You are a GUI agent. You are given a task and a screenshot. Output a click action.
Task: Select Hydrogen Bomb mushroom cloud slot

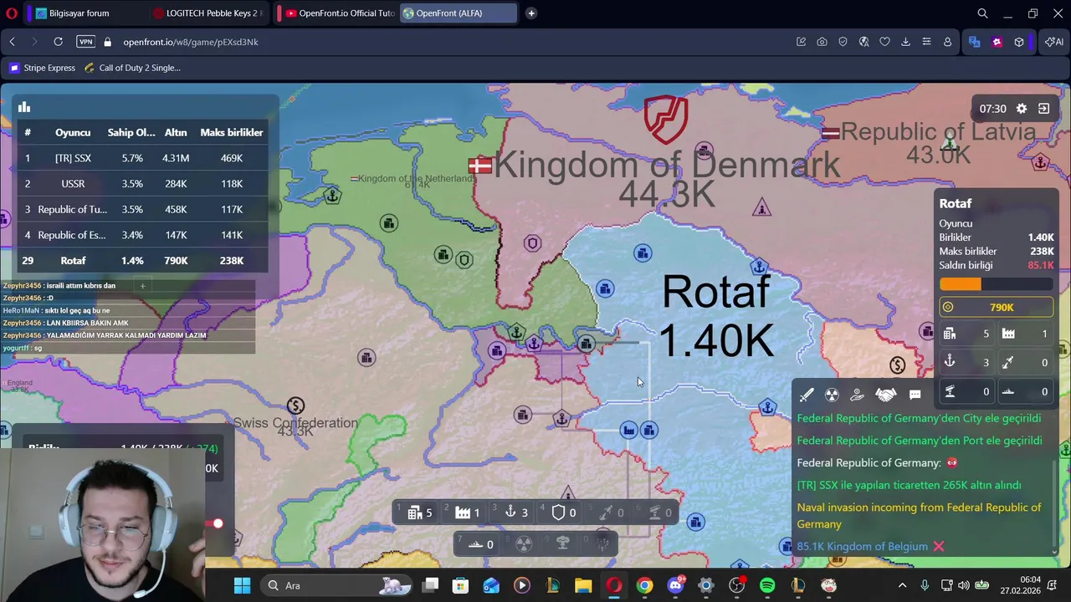pyautogui.click(x=562, y=544)
